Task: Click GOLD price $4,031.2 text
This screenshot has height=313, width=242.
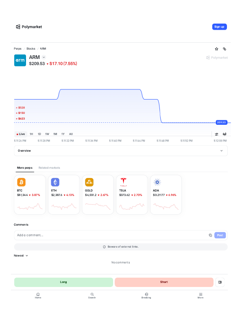Action: [91, 195]
